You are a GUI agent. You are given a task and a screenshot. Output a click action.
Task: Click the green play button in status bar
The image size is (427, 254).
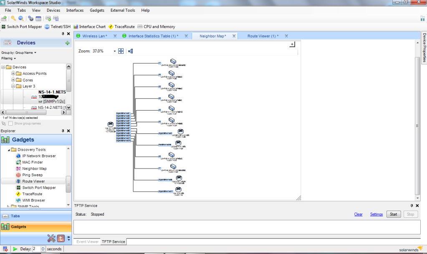pos(15,249)
